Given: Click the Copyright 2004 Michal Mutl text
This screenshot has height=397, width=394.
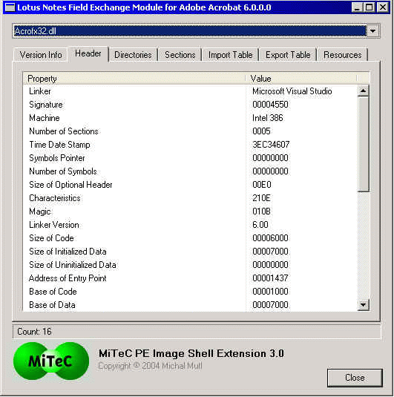Looking at the screenshot, I should (x=150, y=366).
